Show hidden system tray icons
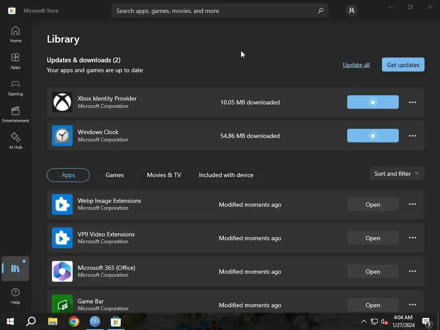Screen dimensions: 440x330 click(364, 321)
